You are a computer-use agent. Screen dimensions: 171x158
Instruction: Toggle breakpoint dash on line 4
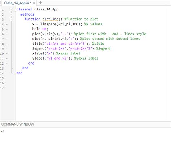6,25
